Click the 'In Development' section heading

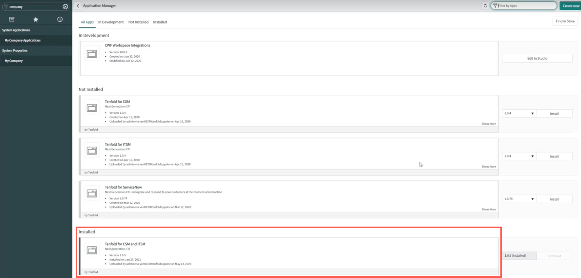click(94, 35)
